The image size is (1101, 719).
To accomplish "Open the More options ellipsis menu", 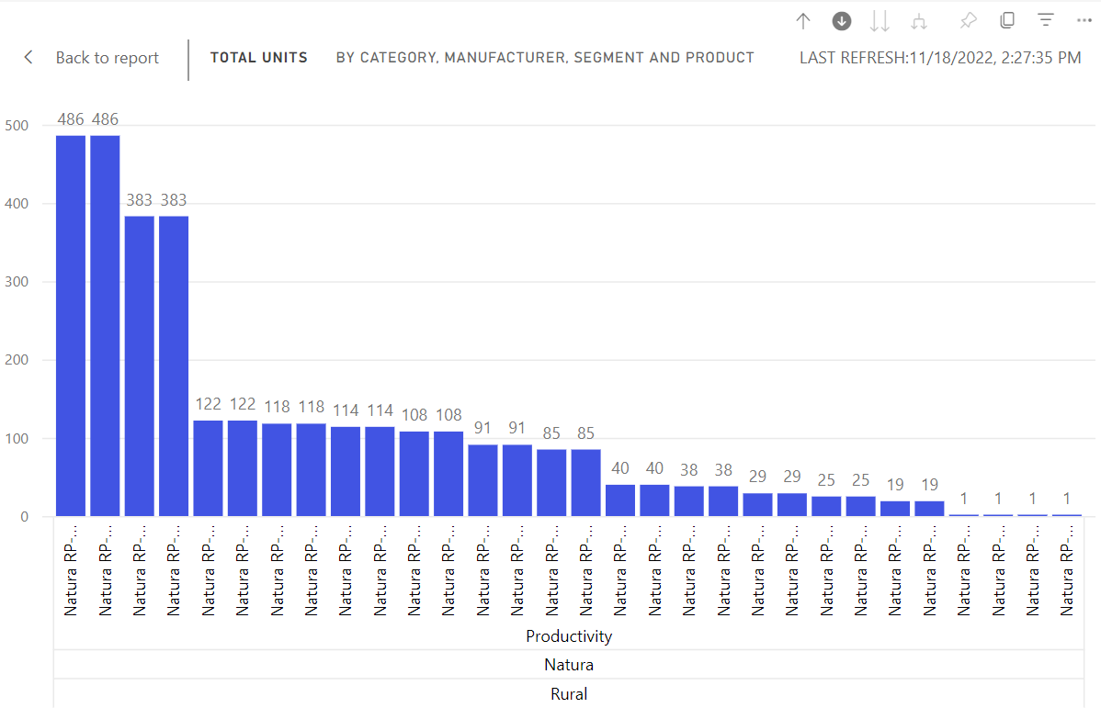I will [x=1084, y=20].
